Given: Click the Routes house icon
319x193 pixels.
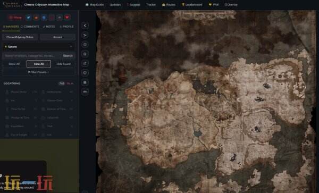Looking at the screenshot, I should [x=164, y=5].
